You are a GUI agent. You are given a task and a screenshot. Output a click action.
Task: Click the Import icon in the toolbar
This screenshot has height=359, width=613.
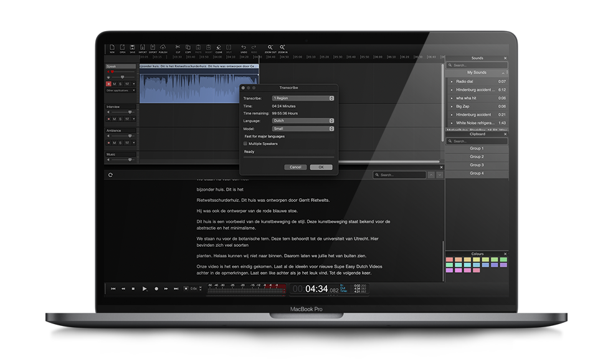[x=143, y=47]
